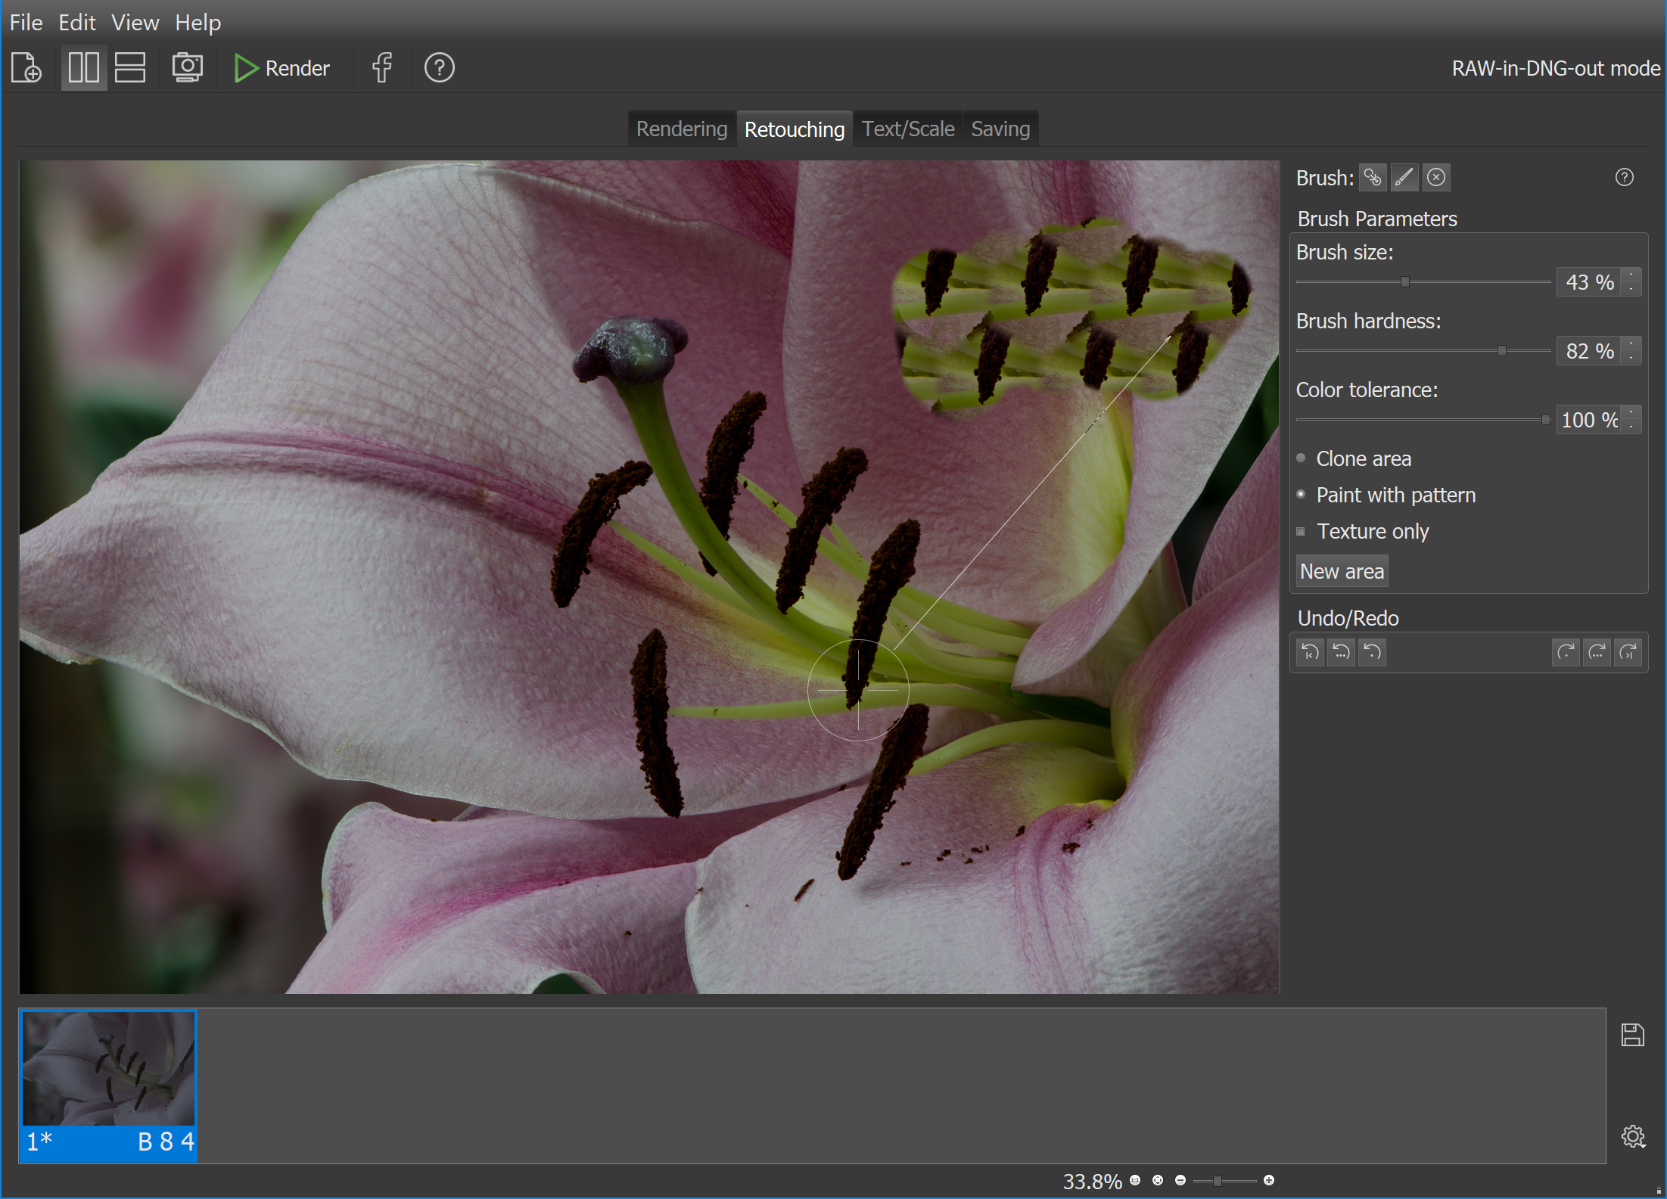
Task: Click the Facebook share icon
Action: [x=382, y=68]
